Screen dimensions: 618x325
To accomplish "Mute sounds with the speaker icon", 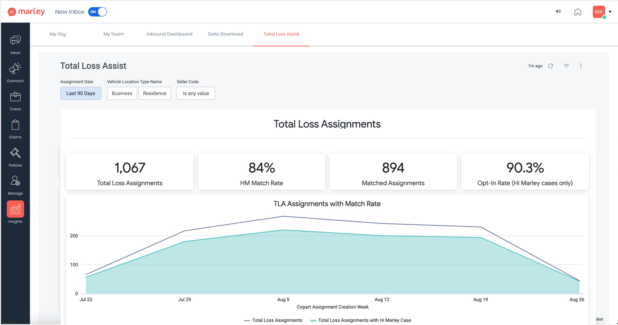I will (x=558, y=12).
